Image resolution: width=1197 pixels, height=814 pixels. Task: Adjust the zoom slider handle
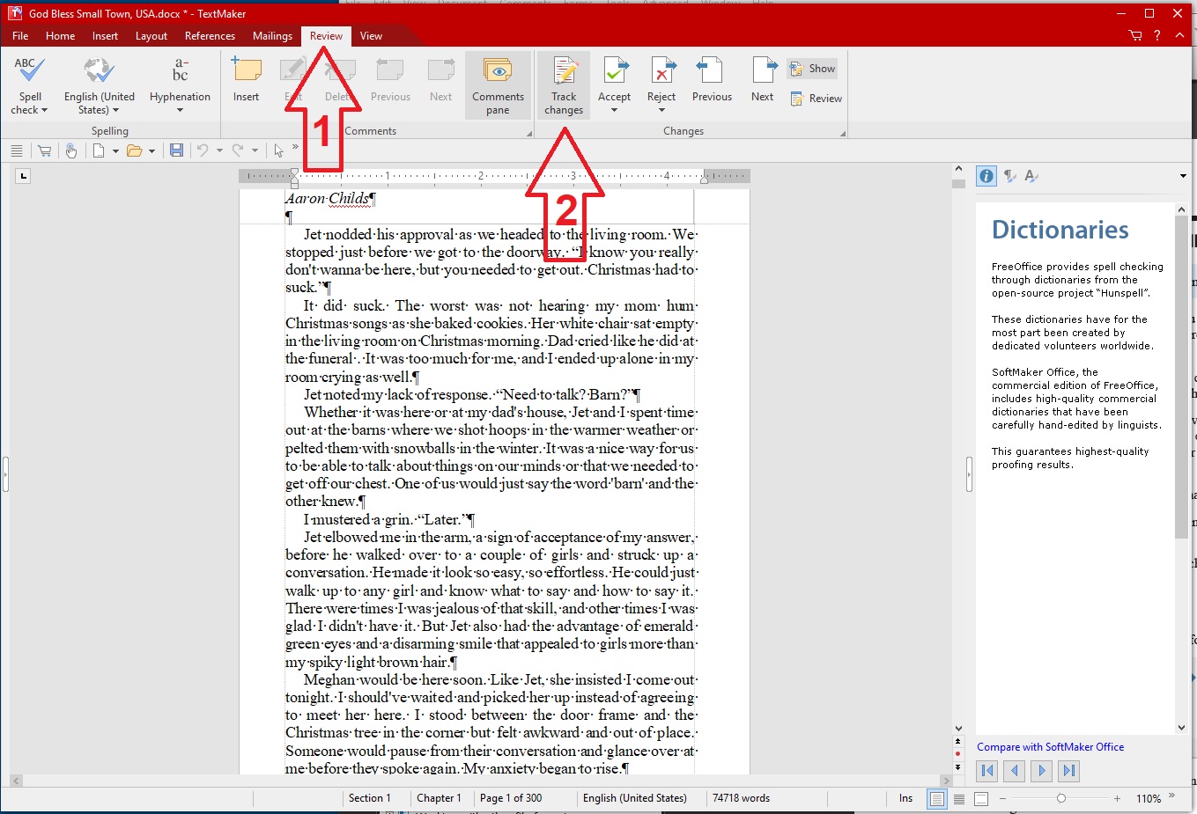coord(1061,798)
